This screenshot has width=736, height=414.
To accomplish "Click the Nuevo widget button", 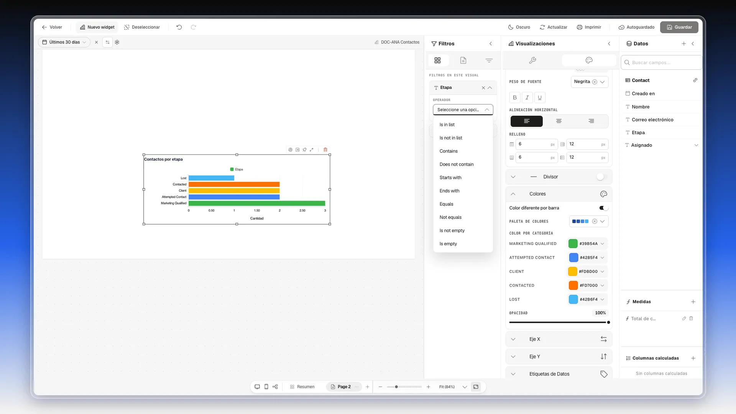I will pyautogui.click(x=97, y=27).
